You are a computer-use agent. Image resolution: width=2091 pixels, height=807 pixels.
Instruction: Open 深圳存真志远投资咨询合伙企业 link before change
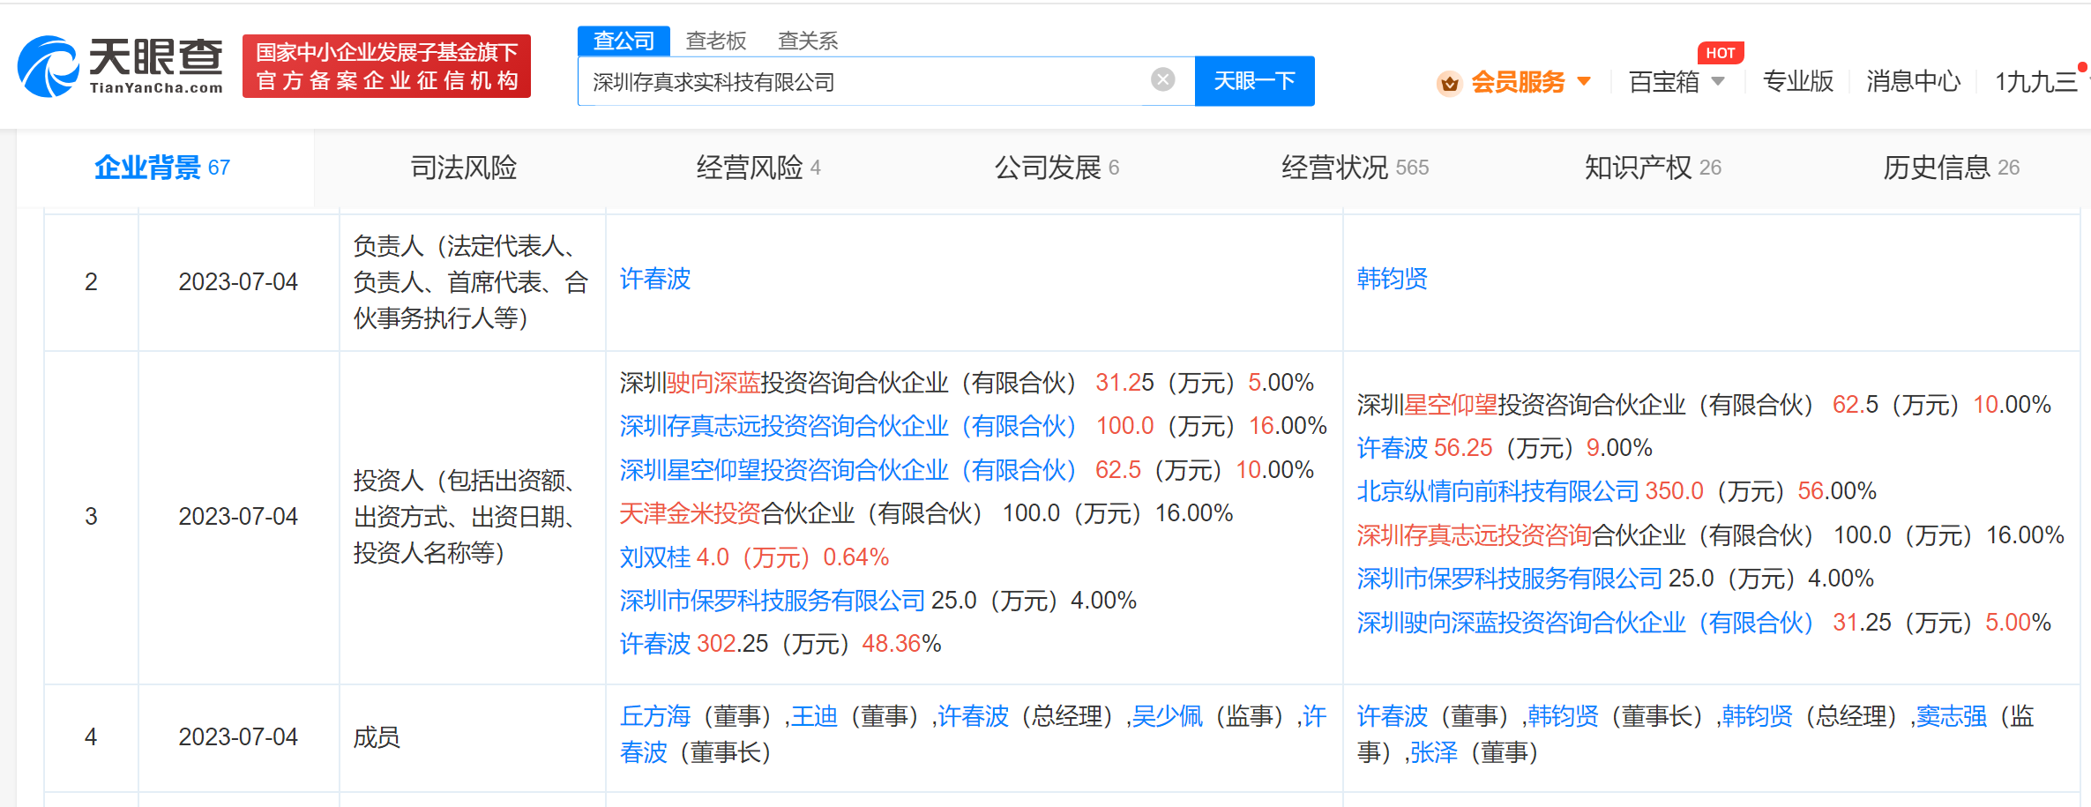click(848, 426)
